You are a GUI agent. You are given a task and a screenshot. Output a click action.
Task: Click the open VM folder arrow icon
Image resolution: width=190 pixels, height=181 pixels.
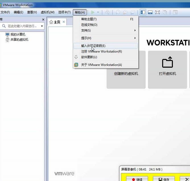(168, 62)
